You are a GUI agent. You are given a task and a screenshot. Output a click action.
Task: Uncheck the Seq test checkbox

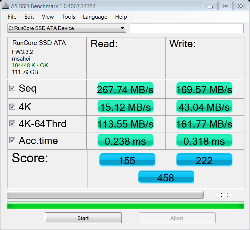click(x=12, y=88)
